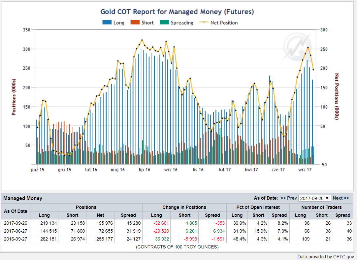
Task: Click the Number of Traders header
Action: (x=321, y=207)
